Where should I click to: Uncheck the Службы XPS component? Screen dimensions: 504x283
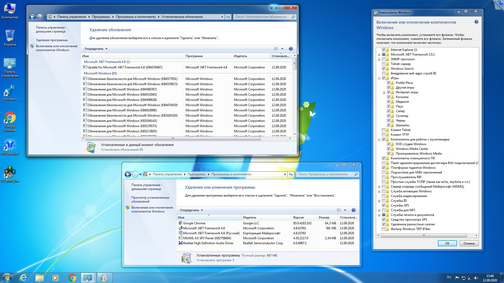(x=384, y=205)
